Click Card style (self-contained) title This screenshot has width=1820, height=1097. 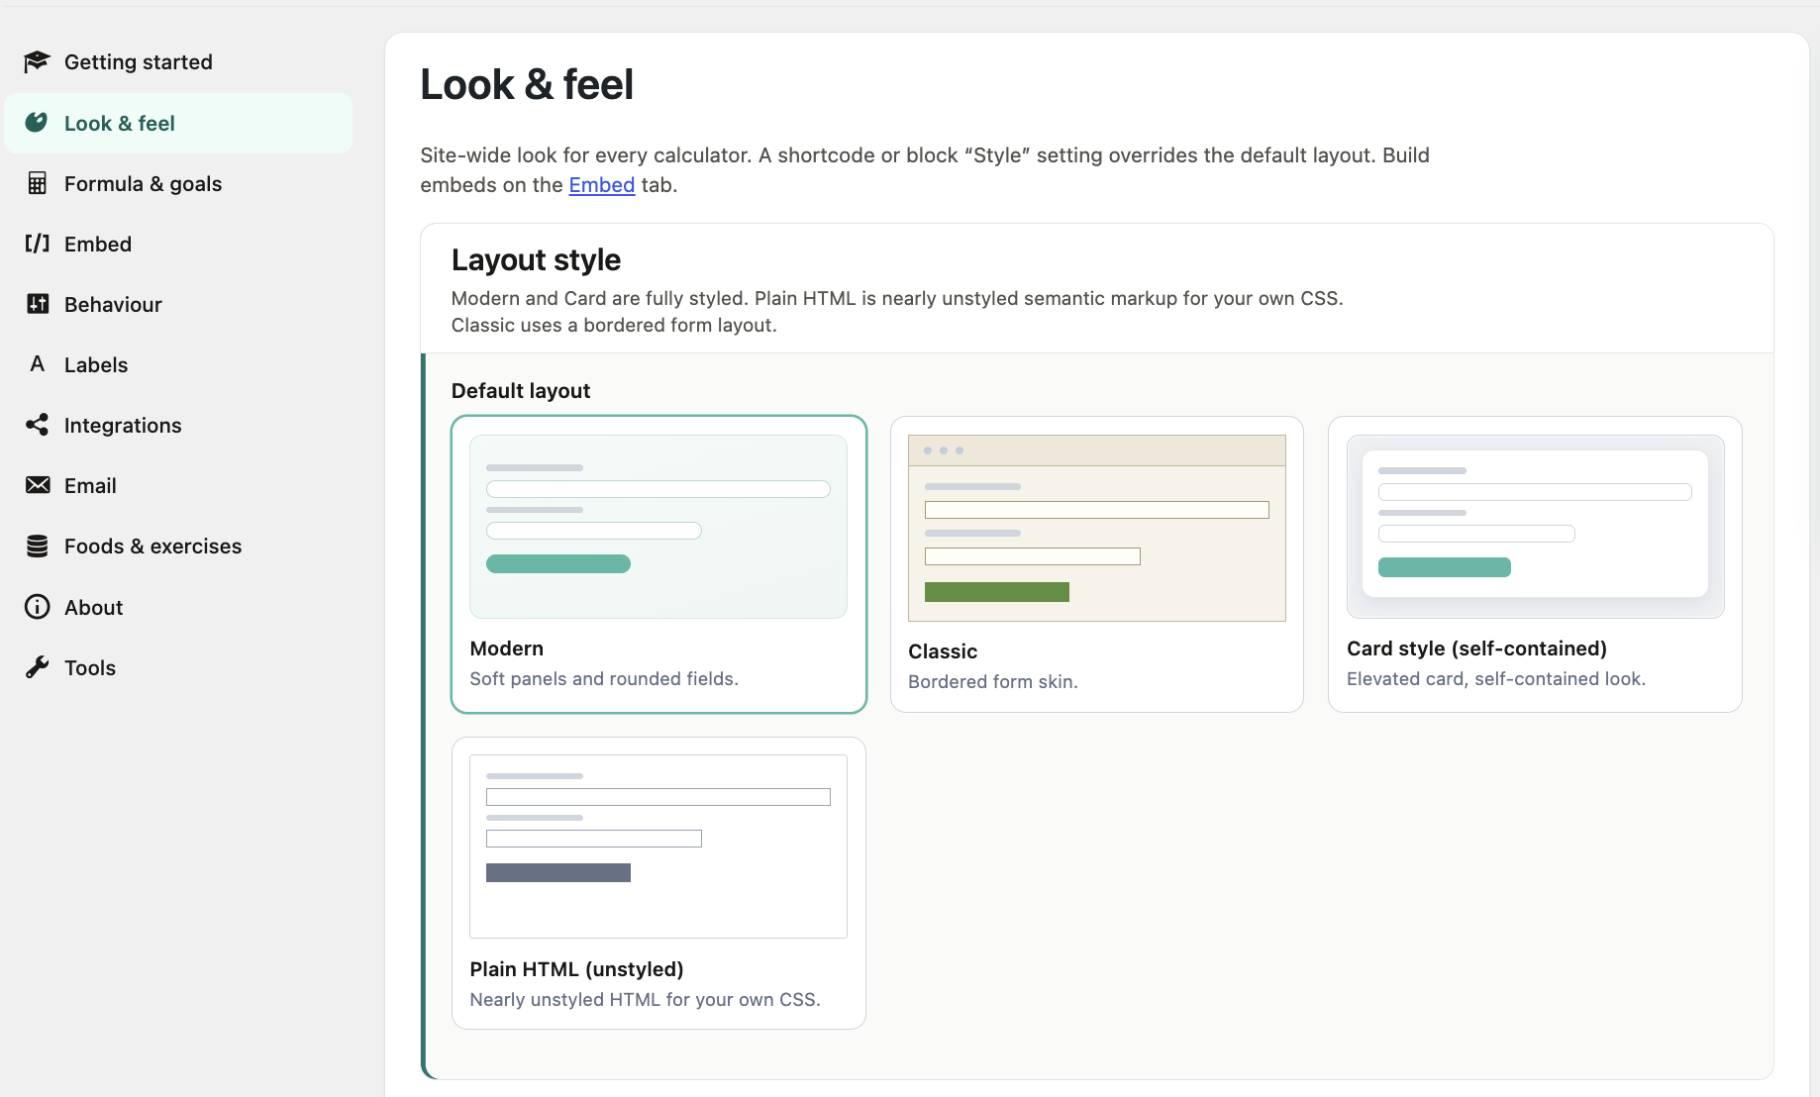[x=1476, y=648]
